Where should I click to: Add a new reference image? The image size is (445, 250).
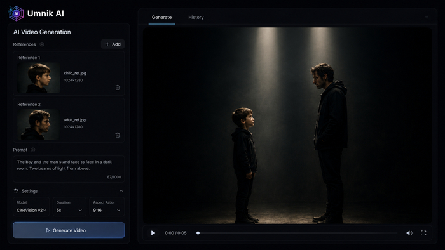[x=113, y=44]
